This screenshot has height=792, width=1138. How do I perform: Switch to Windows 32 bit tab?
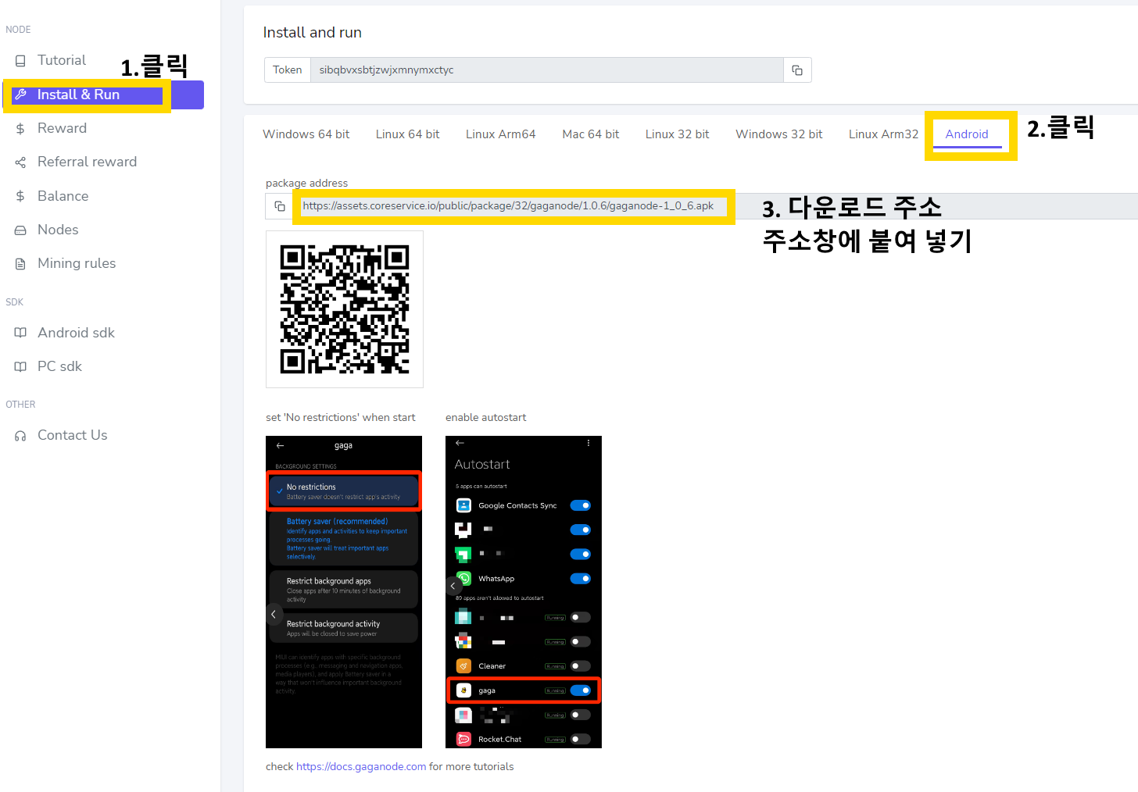tap(779, 134)
